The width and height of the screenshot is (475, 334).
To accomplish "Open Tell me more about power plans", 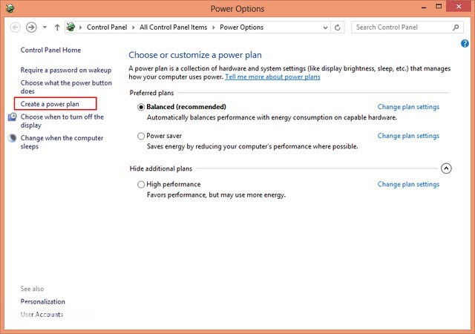I will click(x=272, y=77).
